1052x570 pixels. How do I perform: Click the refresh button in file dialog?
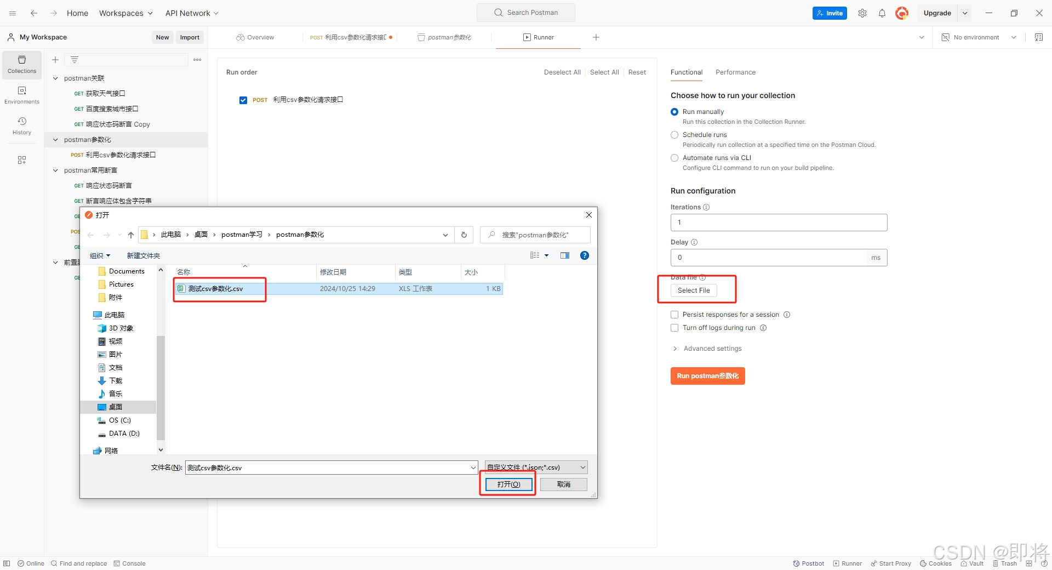click(x=464, y=235)
